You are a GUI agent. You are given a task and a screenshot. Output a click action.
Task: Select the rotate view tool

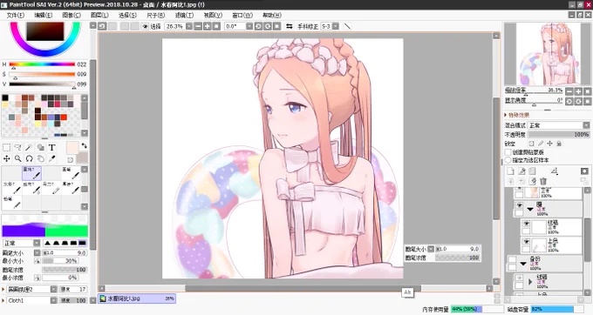(x=29, y=158)
